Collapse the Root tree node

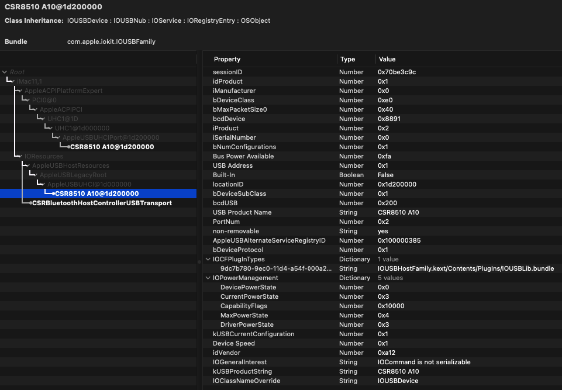click(5, 72)
